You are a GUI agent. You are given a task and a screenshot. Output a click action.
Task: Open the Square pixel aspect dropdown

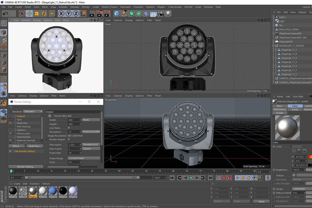coord(91,149)
